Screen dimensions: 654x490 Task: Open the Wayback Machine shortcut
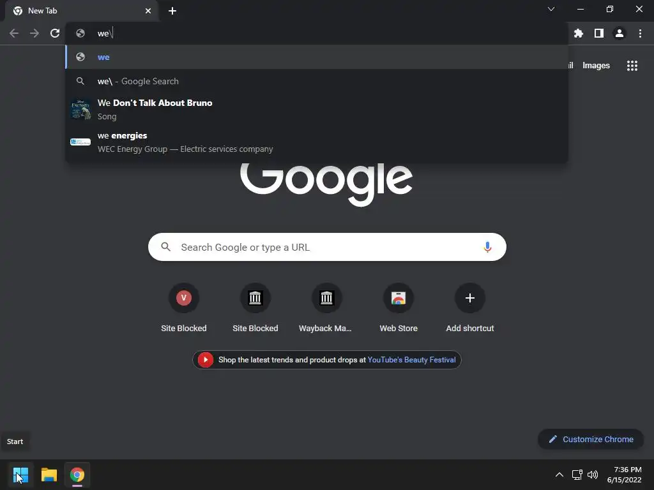click(x=326, y=308)
